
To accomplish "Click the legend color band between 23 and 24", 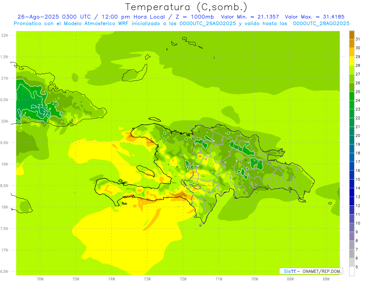I will (352, 105).
